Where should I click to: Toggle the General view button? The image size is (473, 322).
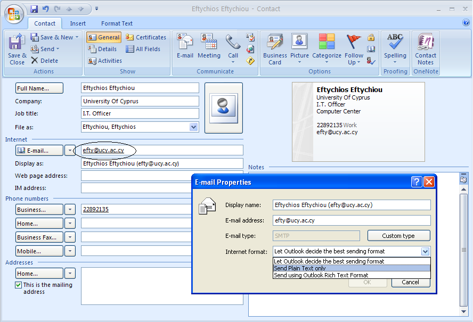click(104, 37)
